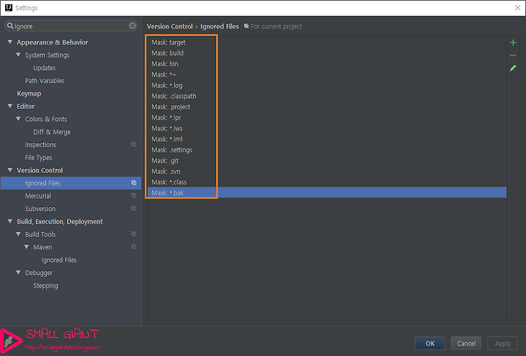Select the 'Mask: .svn' entry
The image size is (526, 356).
click(327, 171)
